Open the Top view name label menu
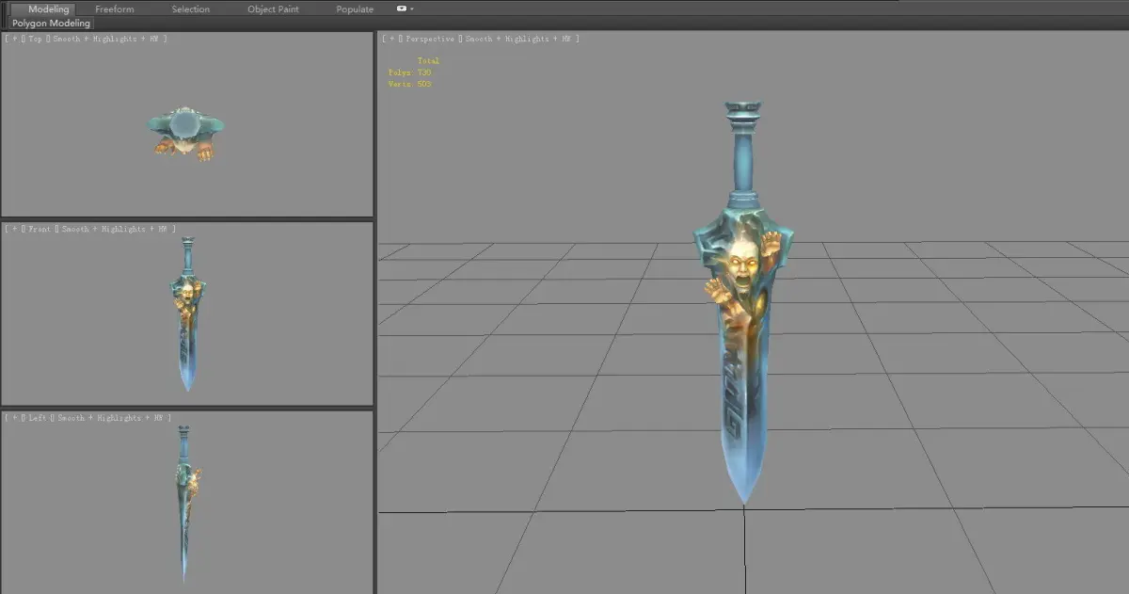 click(37, 39)
